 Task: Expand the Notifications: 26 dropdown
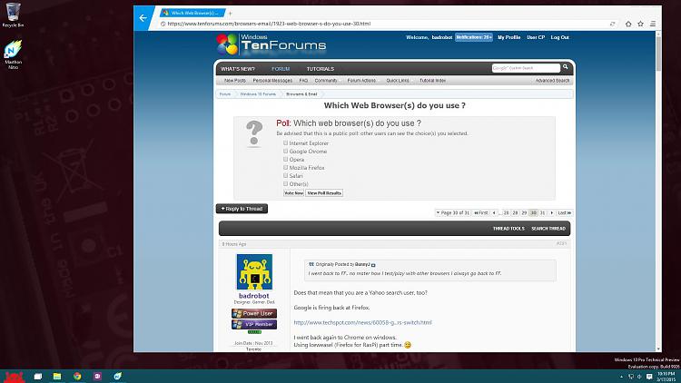(x=474, y=37)
